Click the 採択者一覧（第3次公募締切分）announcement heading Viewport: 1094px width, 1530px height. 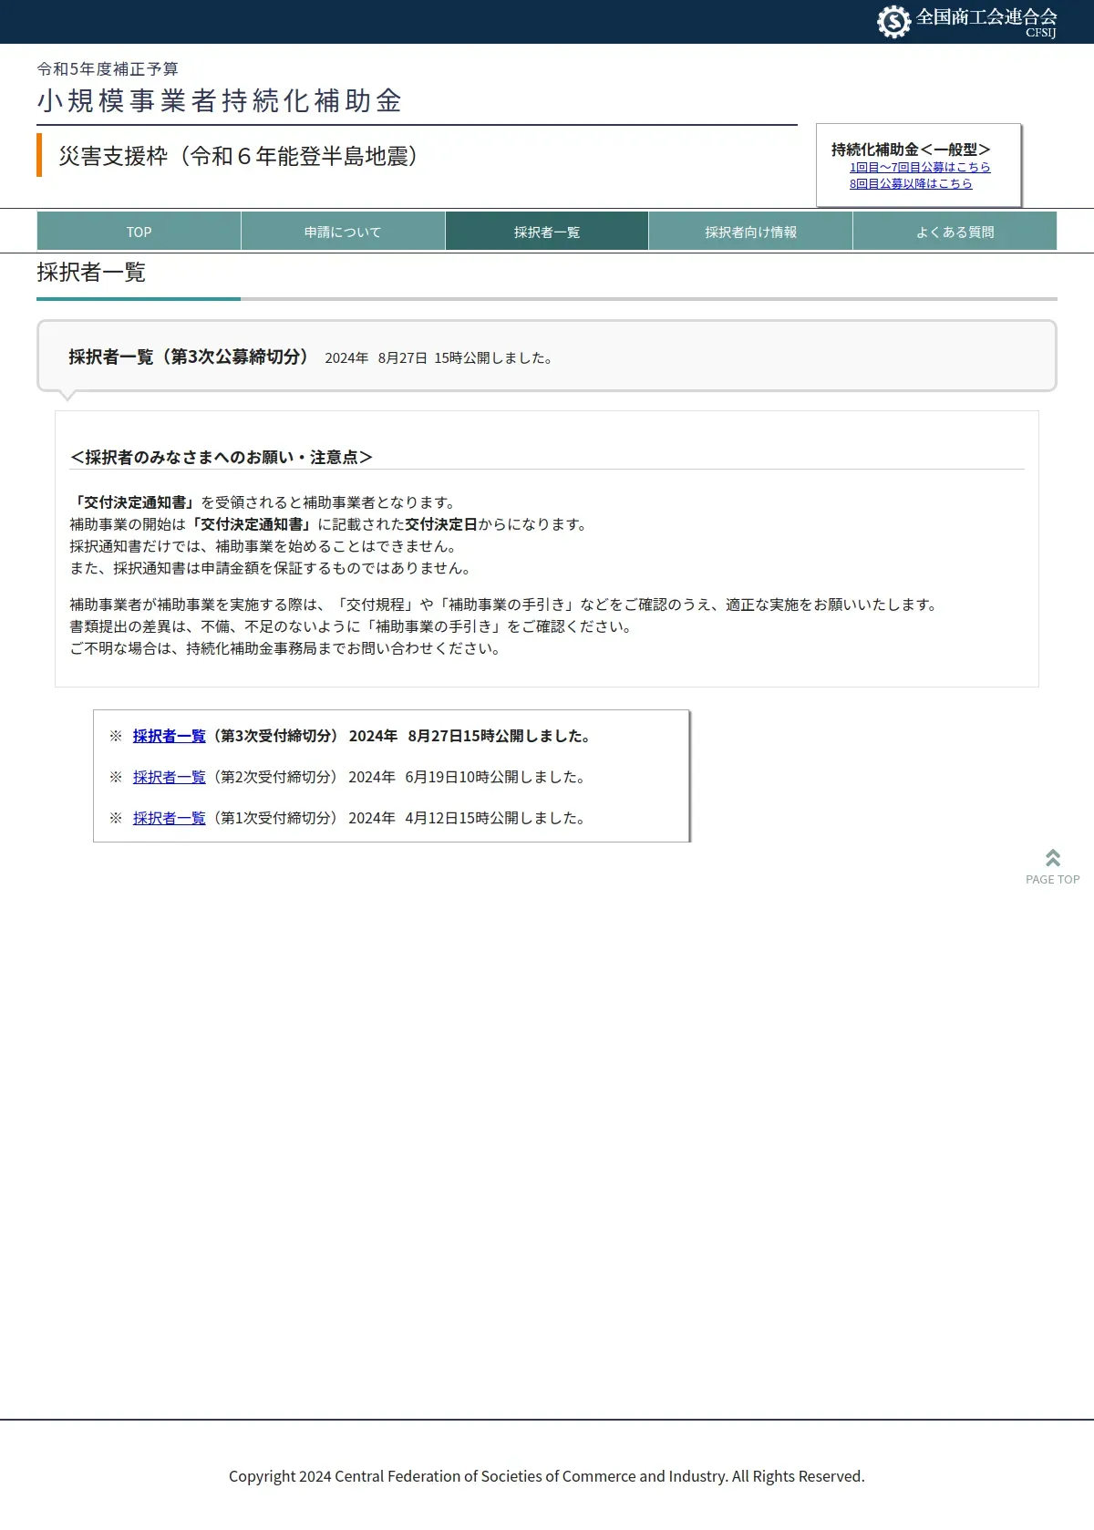(190, 357)
